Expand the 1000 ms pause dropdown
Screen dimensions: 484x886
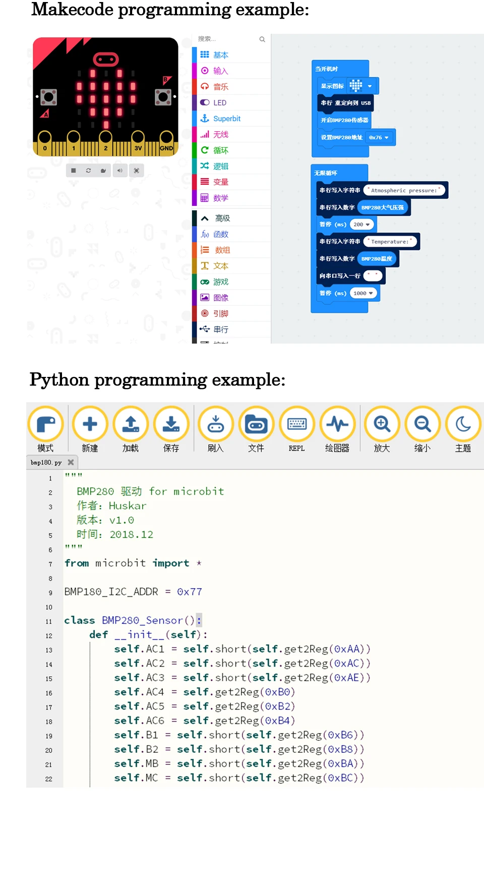(371, 293)
